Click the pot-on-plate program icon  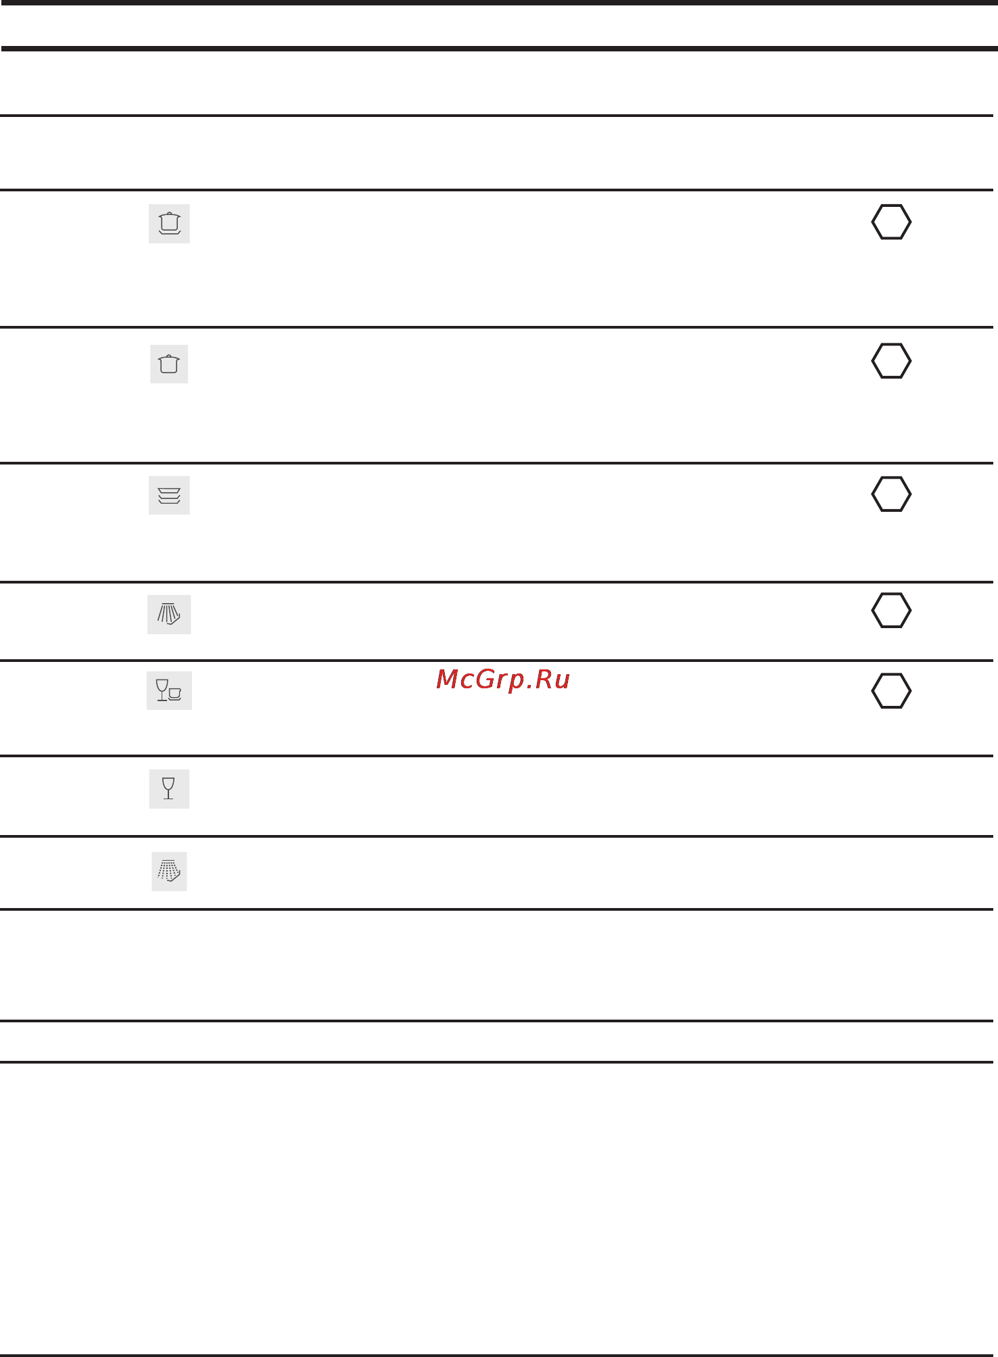pos(169,224)
